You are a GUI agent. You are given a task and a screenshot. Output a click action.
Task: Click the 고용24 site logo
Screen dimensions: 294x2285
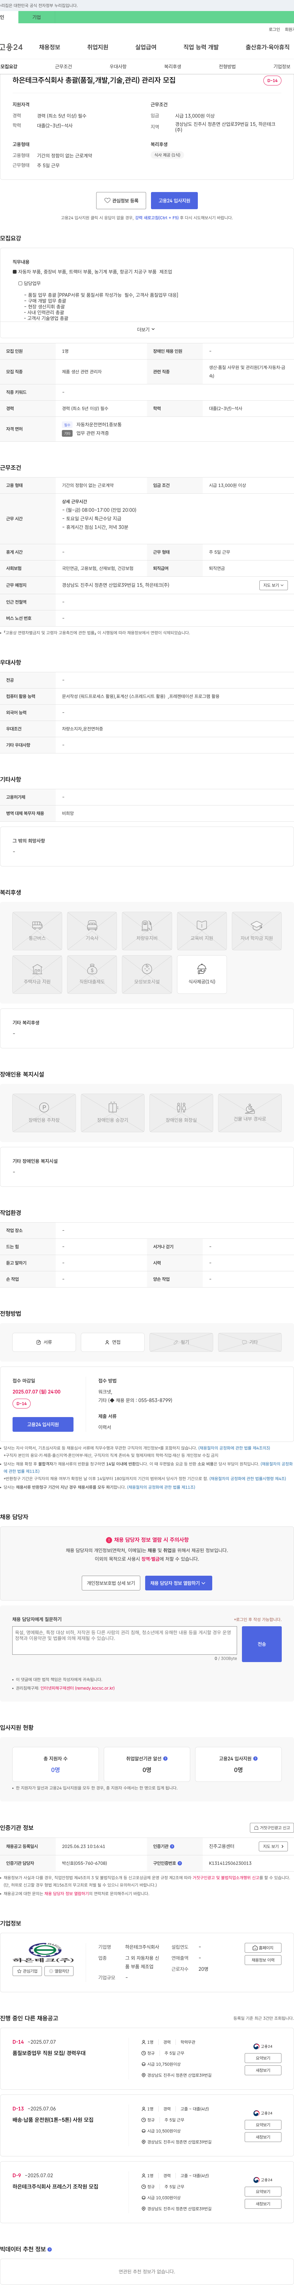pyautogui.click(x=12, y=47)
